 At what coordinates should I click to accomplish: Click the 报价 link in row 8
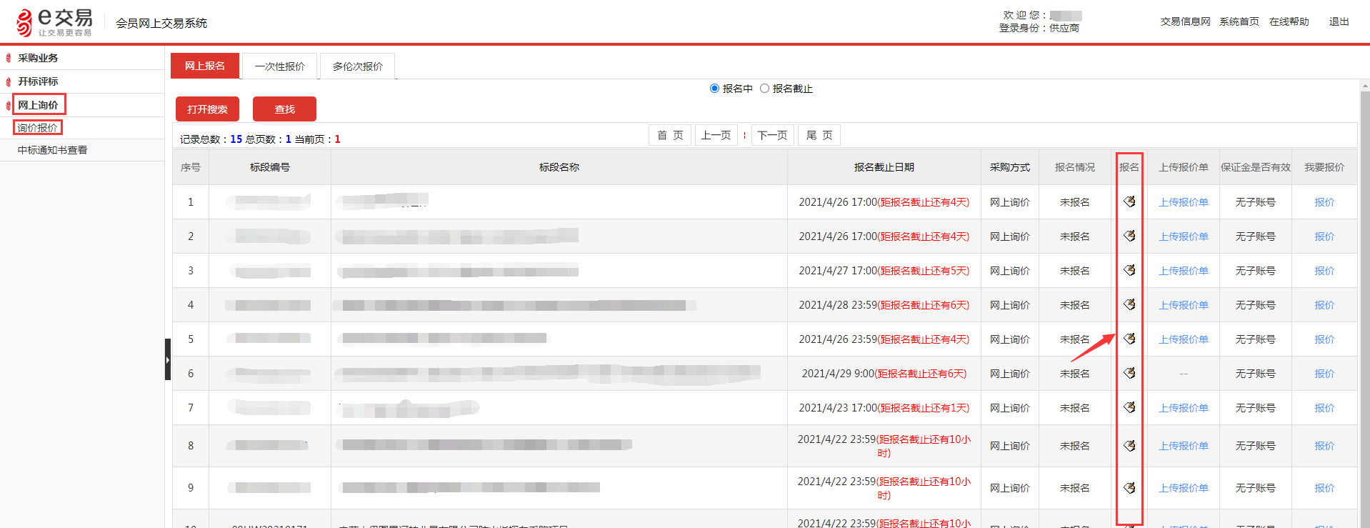[x=1324, y=446]
